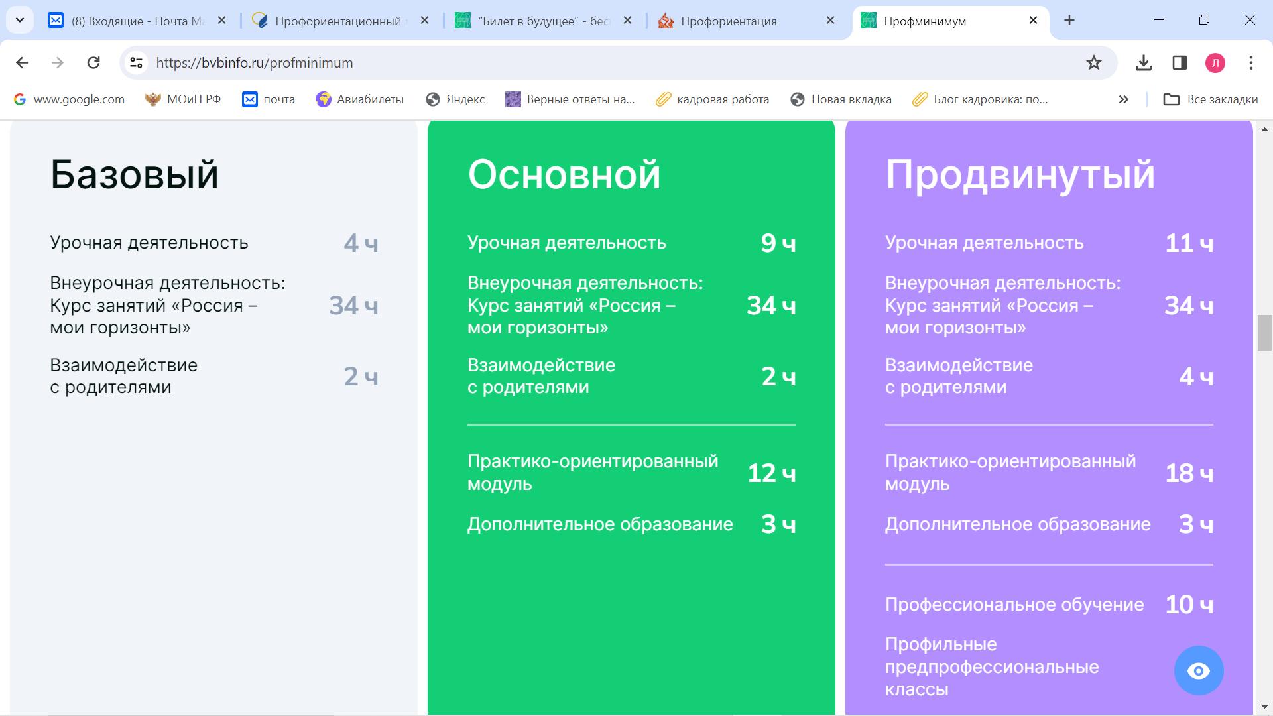Open Chrome three-dot menu
Viewport: 1273px width, 716px height.
(1251, 63)
